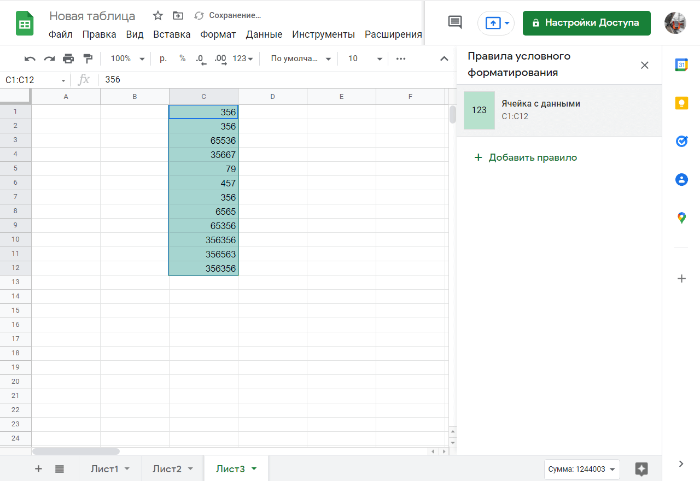Select the row 15 header
The image size is (700, 481).
(15, 310)
